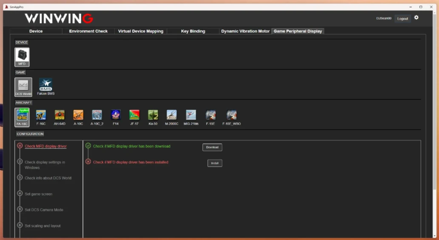Select the F-15E_WSO aircraft icon

point(231,117)
